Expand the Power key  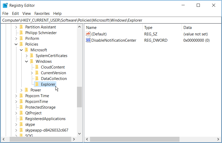pyautogui.click(x=21, y=90)
